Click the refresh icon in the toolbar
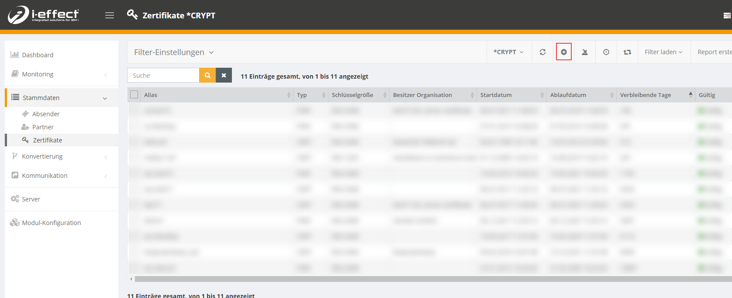 (x=542, y=52)
